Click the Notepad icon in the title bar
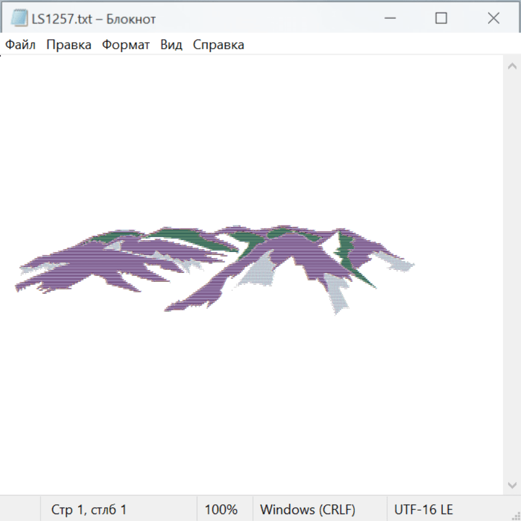 point(19,19)
